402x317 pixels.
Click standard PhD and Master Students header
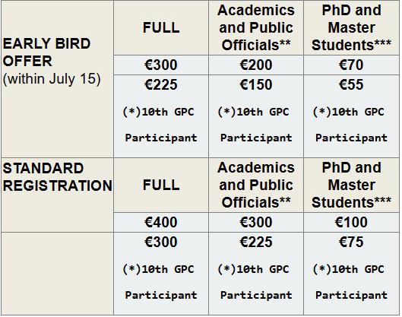click(x=351, y=185)
